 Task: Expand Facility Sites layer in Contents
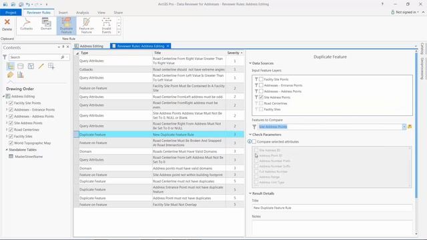[7, 136]
